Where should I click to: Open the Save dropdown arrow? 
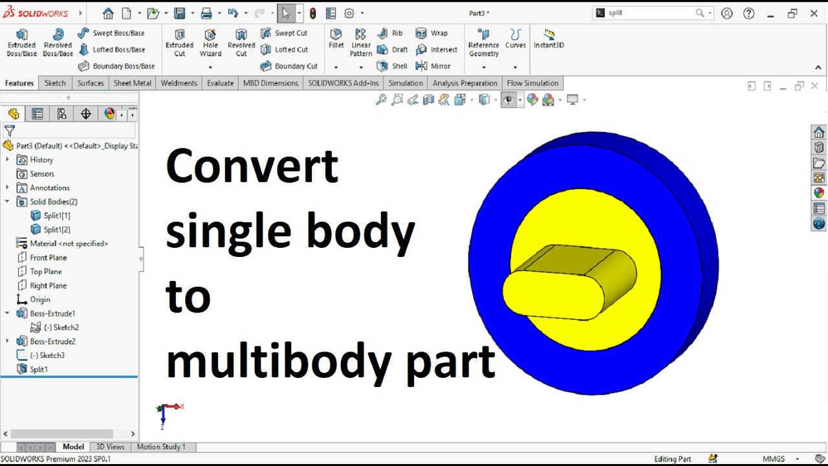192,14
